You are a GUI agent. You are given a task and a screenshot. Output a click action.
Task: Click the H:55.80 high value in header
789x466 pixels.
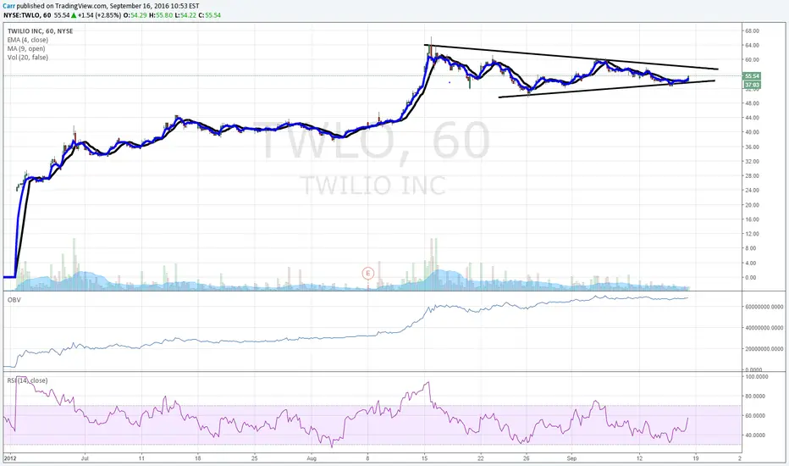click(161, 15)
